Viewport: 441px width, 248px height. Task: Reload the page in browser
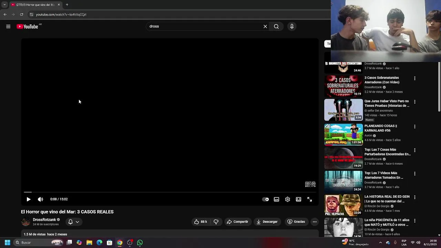21,14
